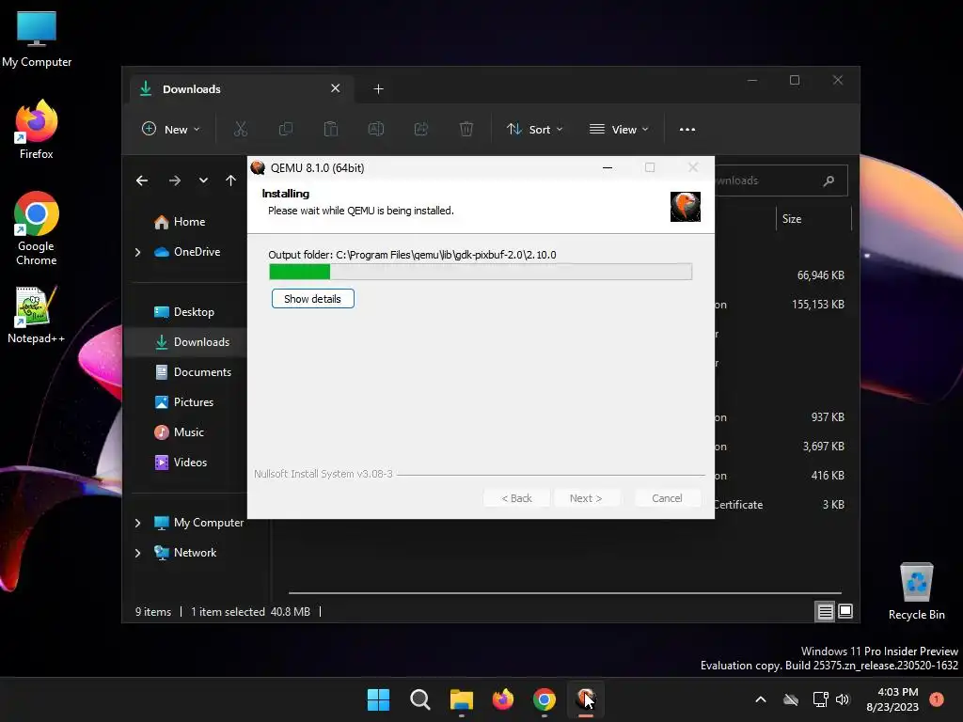This screenshot has width=963, height=722.
Task: Expand the OneDrive tree node
Action: (x=137, y=252)
